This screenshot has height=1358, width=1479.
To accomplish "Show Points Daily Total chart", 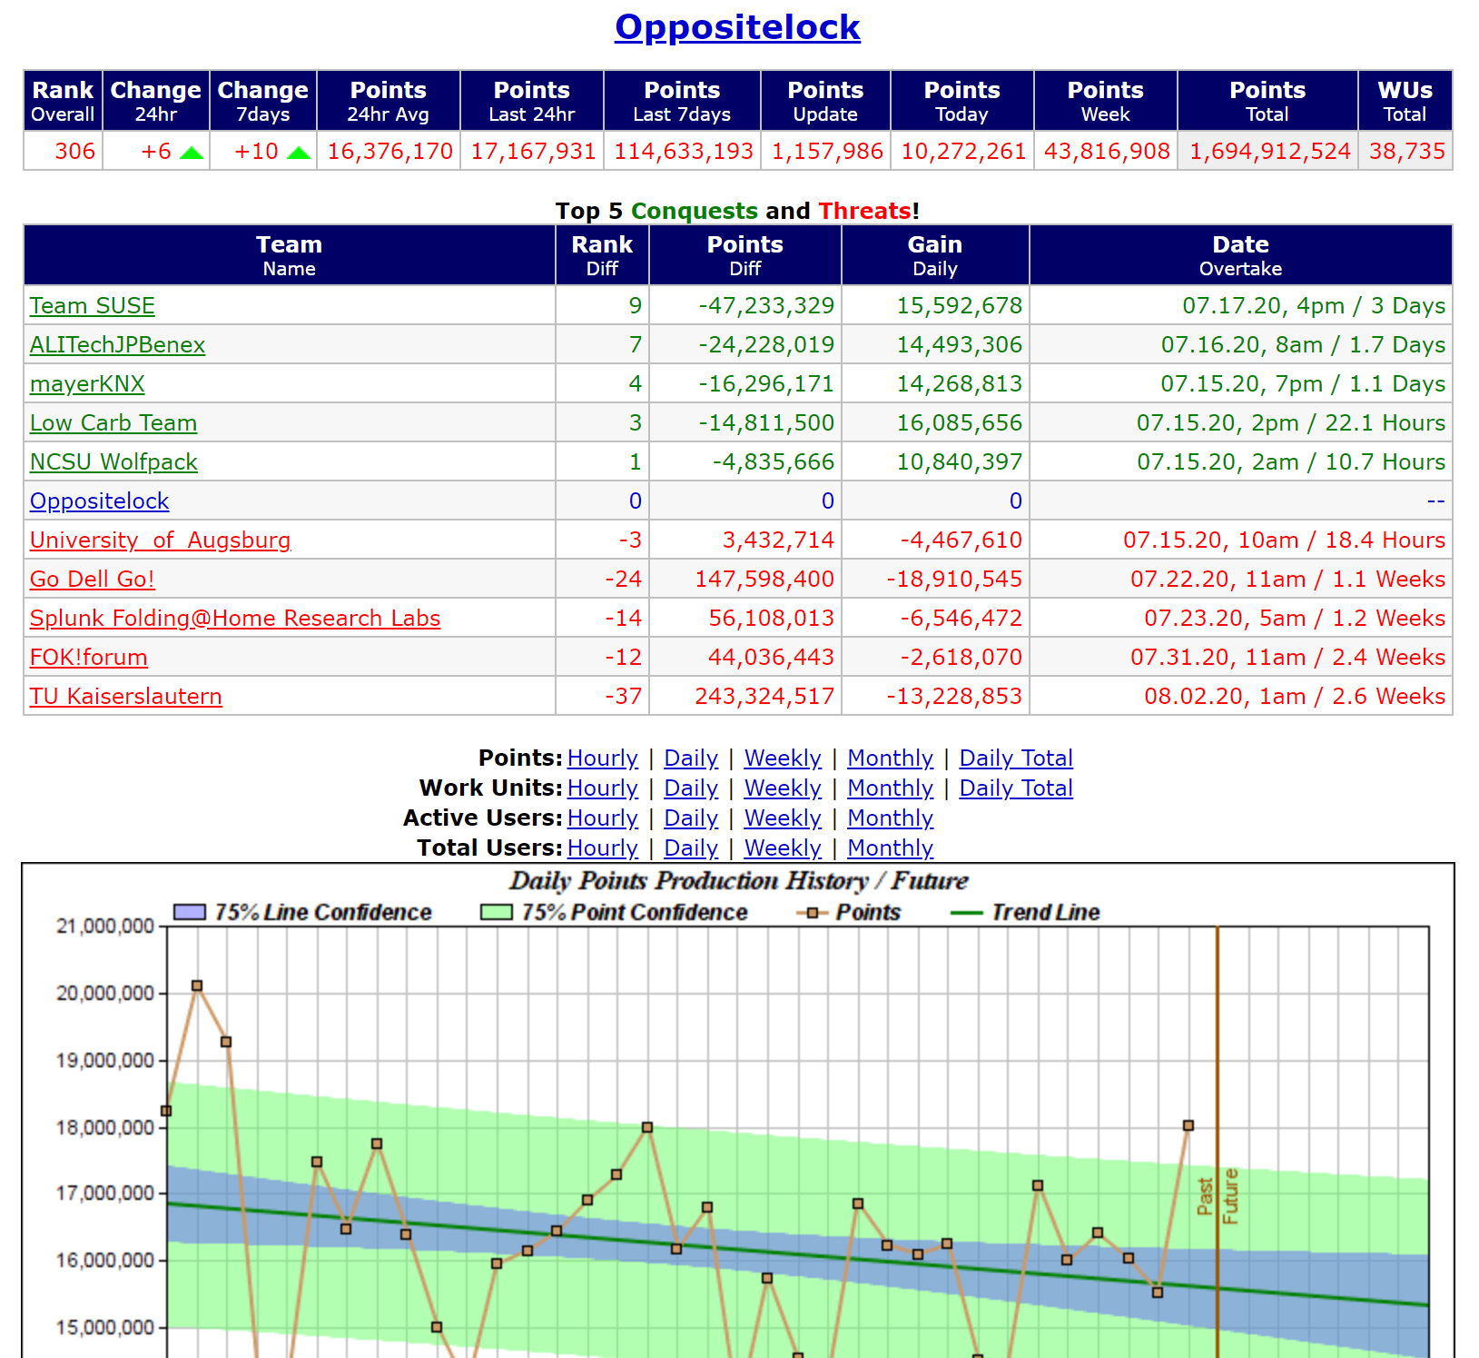I will coord(1016,758).
